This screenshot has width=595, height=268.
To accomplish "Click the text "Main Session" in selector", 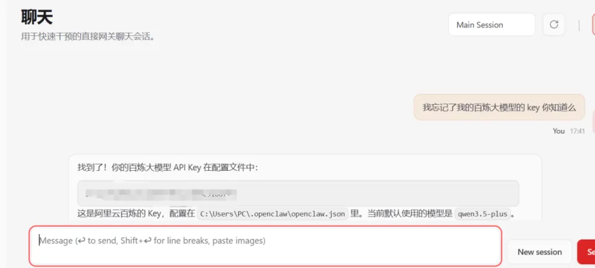I will pyautogui.click(x=480, y=25).
